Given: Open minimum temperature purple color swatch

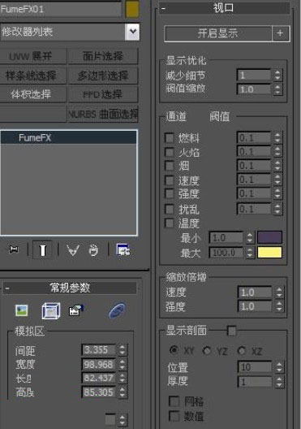Looking at the screenshot, I should coord(269,237).
